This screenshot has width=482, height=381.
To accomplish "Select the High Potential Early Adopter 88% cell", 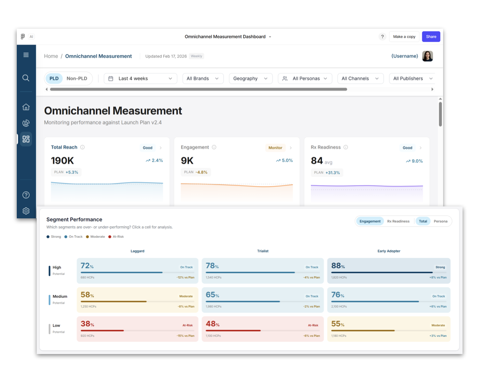I will click(x=388, y=271).
